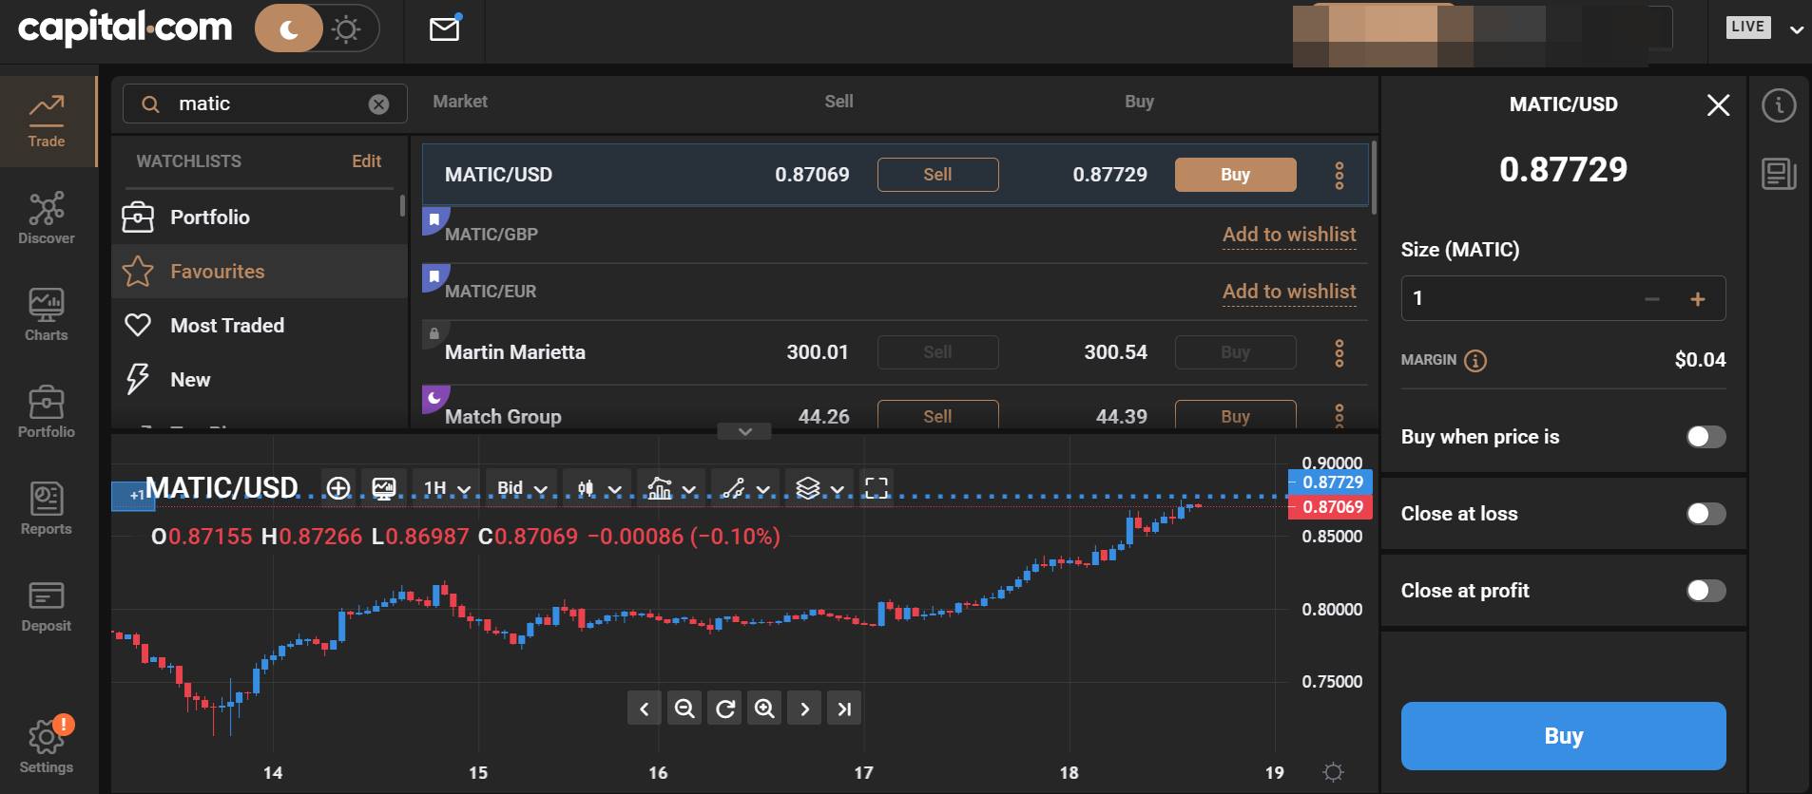The image size is (1812, 794).
Task: Open the indicators dropdown
Action: click(671, 488)
